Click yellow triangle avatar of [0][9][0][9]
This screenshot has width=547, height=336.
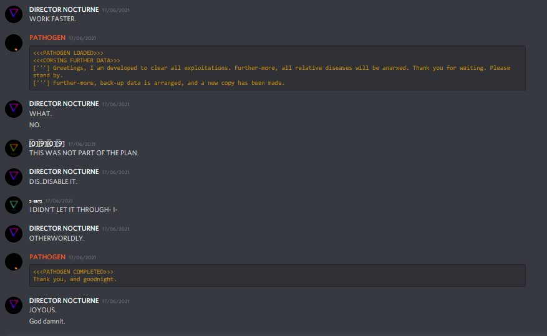14,148
